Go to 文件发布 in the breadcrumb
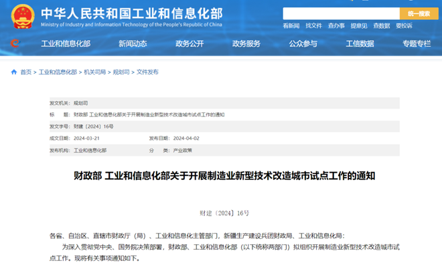 pos(147,72)
